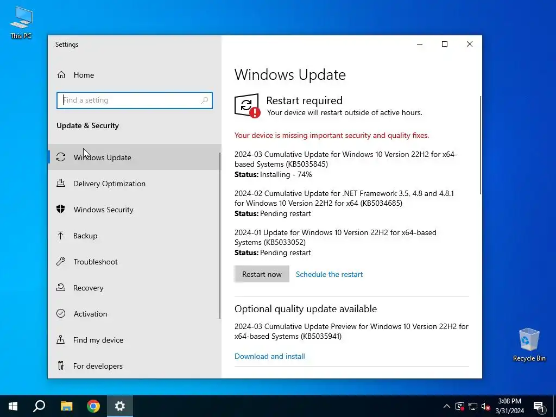
Task: Click the For developers icon
Action: point(61,365)
